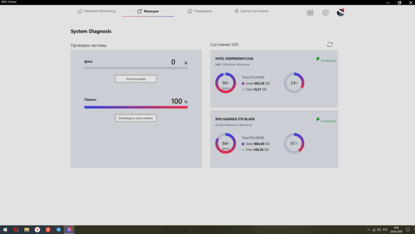This screenshot has height=234, width=415.
Task: Click the Total:953,86GB text
Action: point(253,138)
